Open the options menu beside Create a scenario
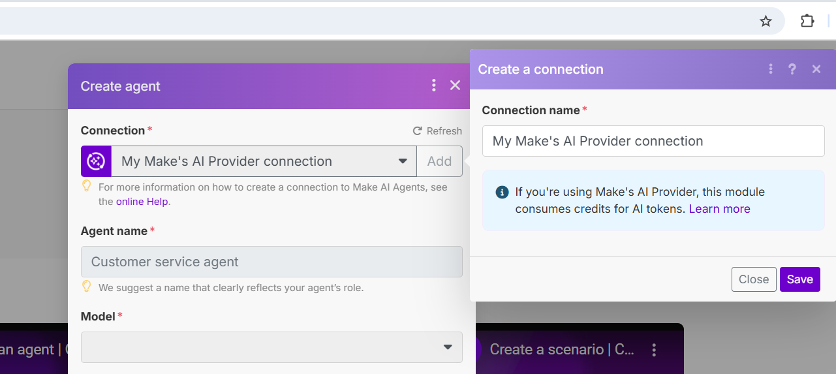836x374 pixels. (x=655, y=349)
